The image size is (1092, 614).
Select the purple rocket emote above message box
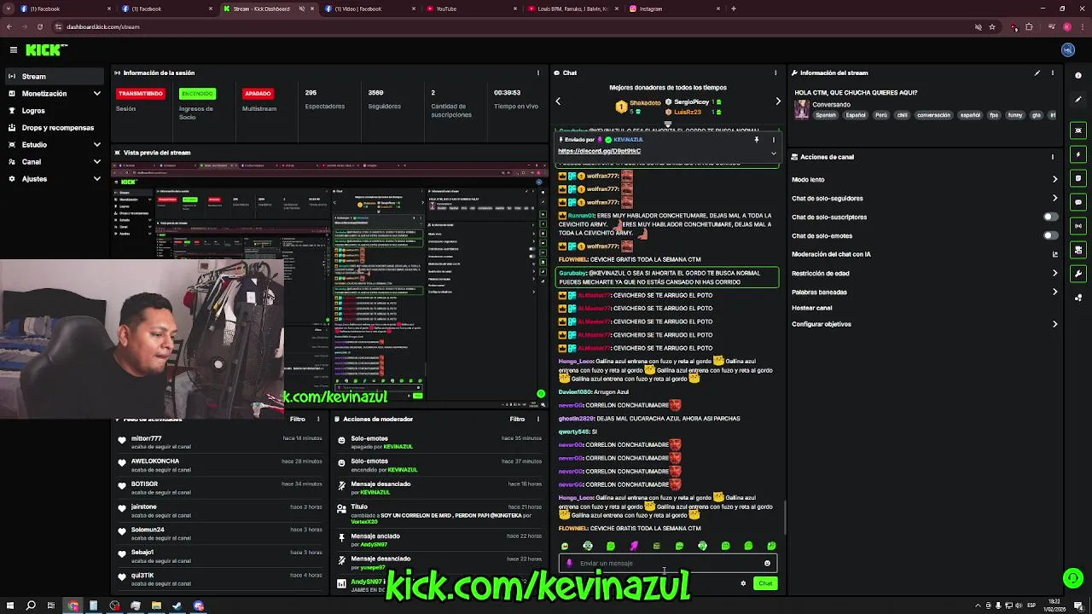click(x=634, y=546)
